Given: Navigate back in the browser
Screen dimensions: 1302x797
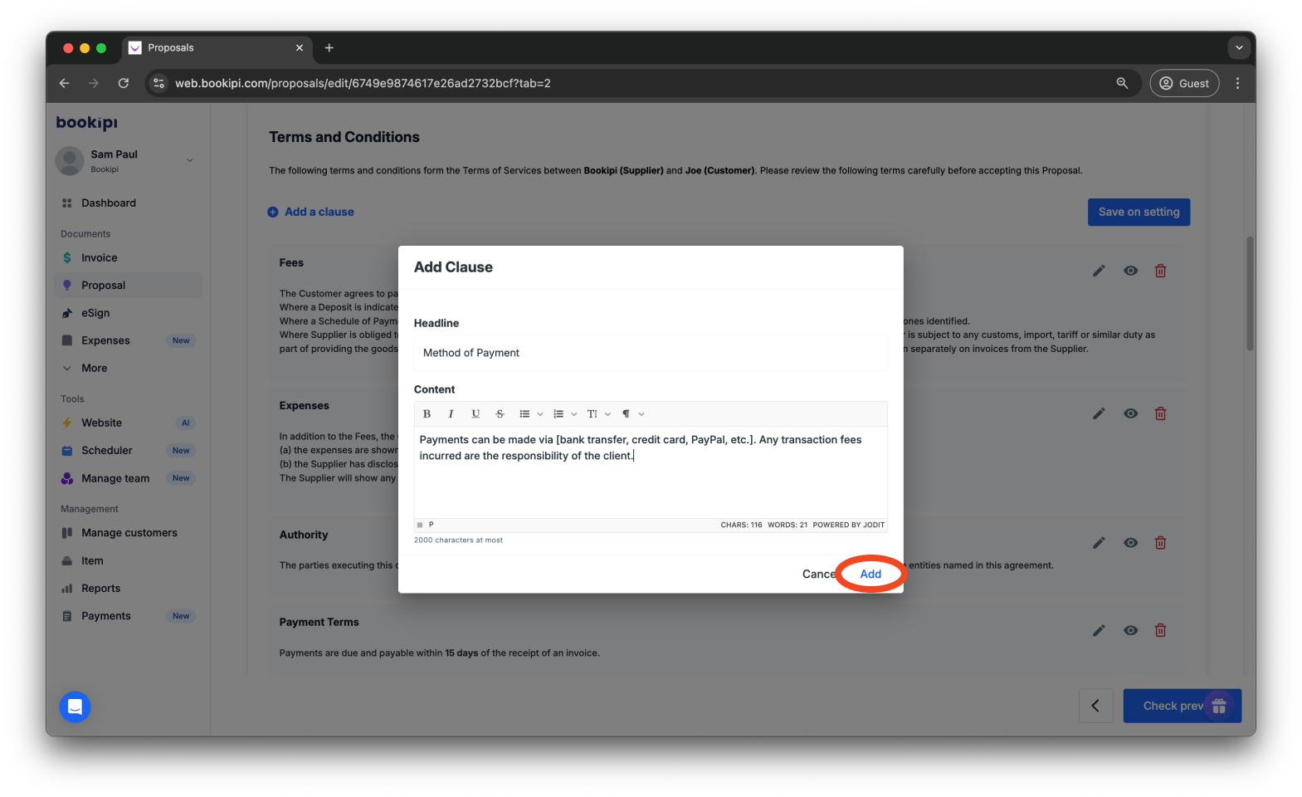Looking at the screenshot, I should click(64, 83).
